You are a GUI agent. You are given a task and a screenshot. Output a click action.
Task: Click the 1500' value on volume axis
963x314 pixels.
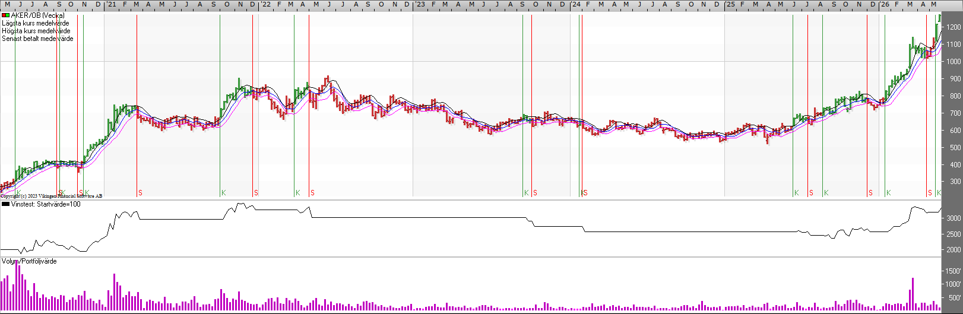coord(954,271)
